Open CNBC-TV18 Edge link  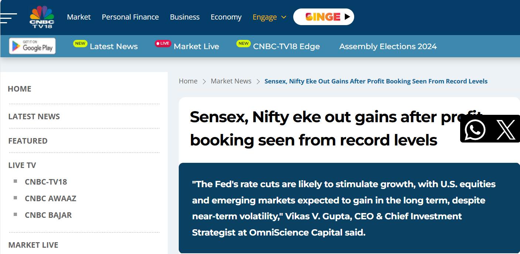286,47
